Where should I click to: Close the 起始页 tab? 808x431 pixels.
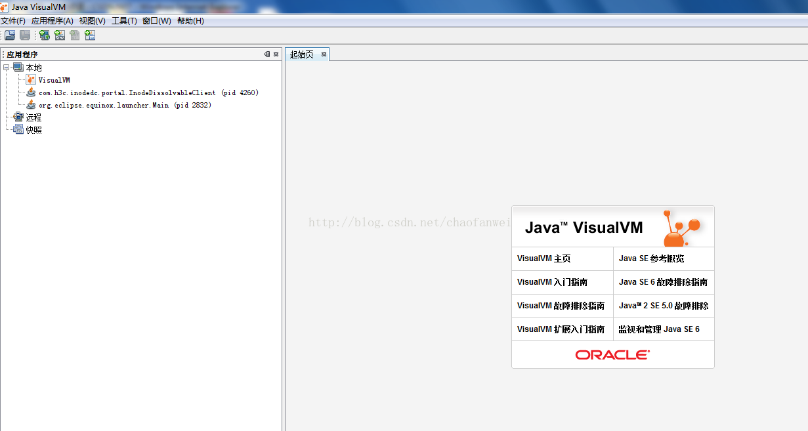point(324,54)
